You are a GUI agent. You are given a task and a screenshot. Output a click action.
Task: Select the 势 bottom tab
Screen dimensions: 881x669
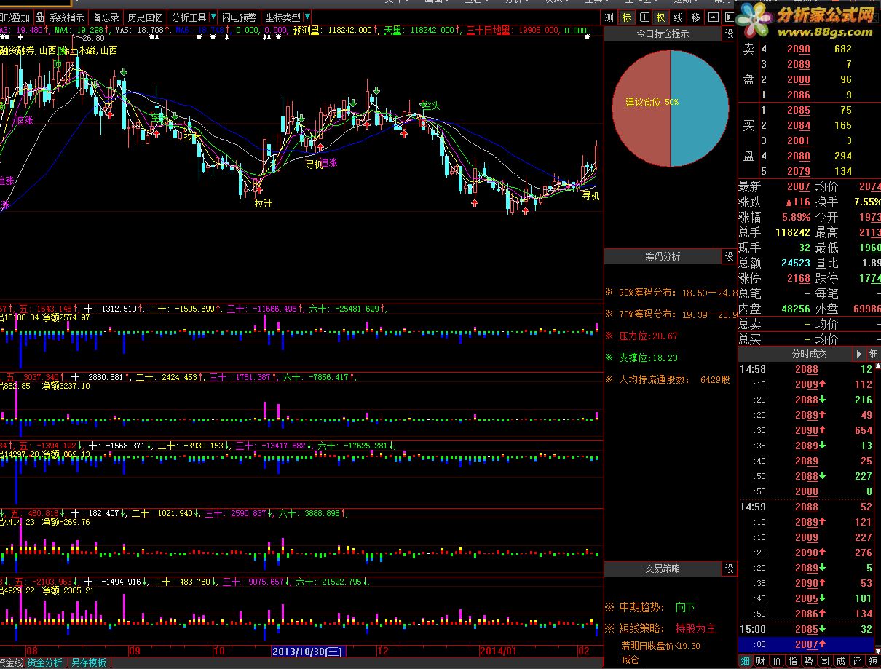click(x=809, y=661)
